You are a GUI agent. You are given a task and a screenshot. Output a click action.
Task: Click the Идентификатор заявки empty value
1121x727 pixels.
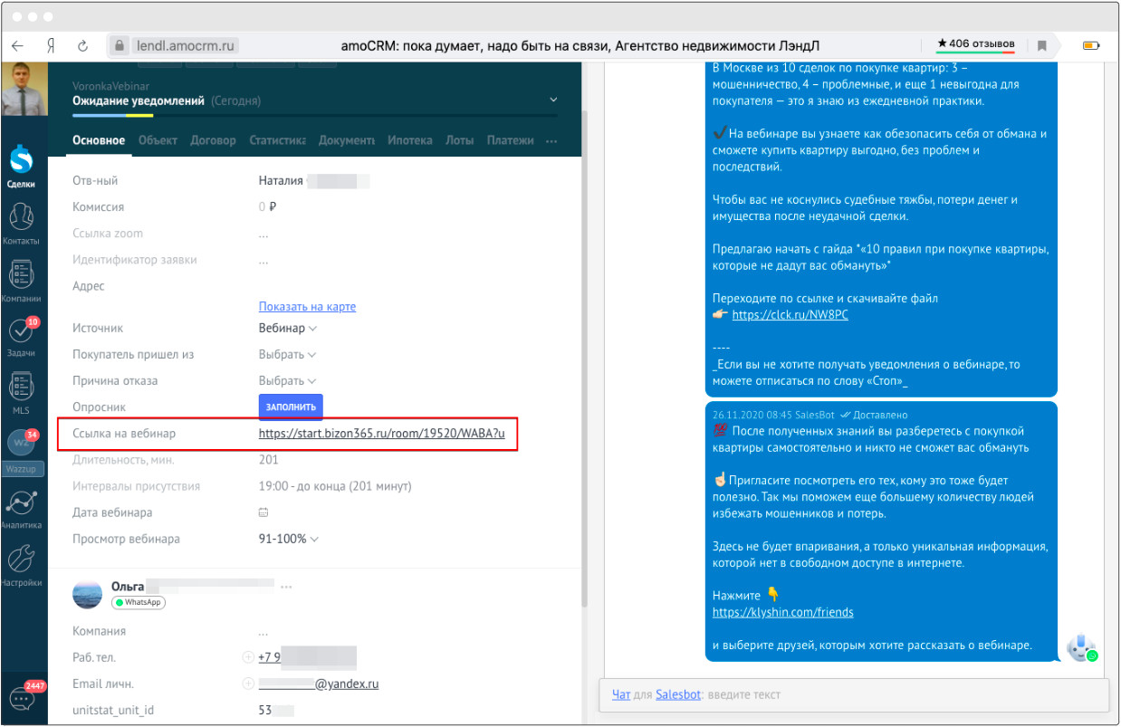pos(263,260)
